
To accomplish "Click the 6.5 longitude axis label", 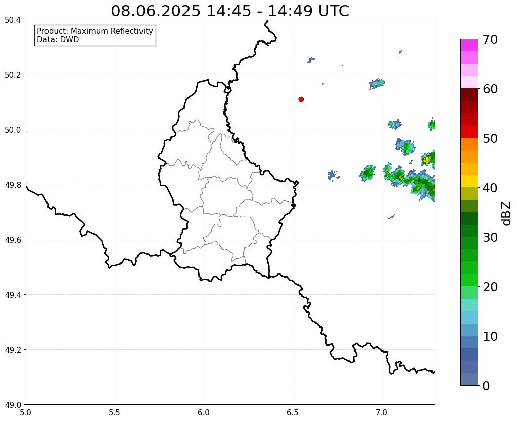I will point(293,413).
